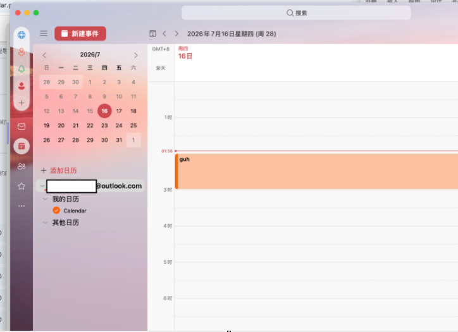Image resolution: width=458 pixels, height=332 pixels.
Task: Go to next day with right arrow
Action: 176,34
